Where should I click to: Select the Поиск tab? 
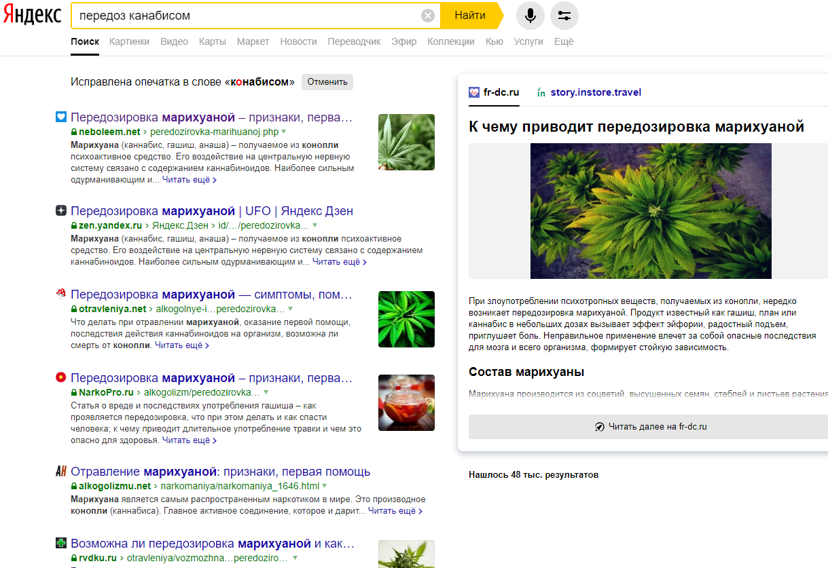tap(85, 41)
